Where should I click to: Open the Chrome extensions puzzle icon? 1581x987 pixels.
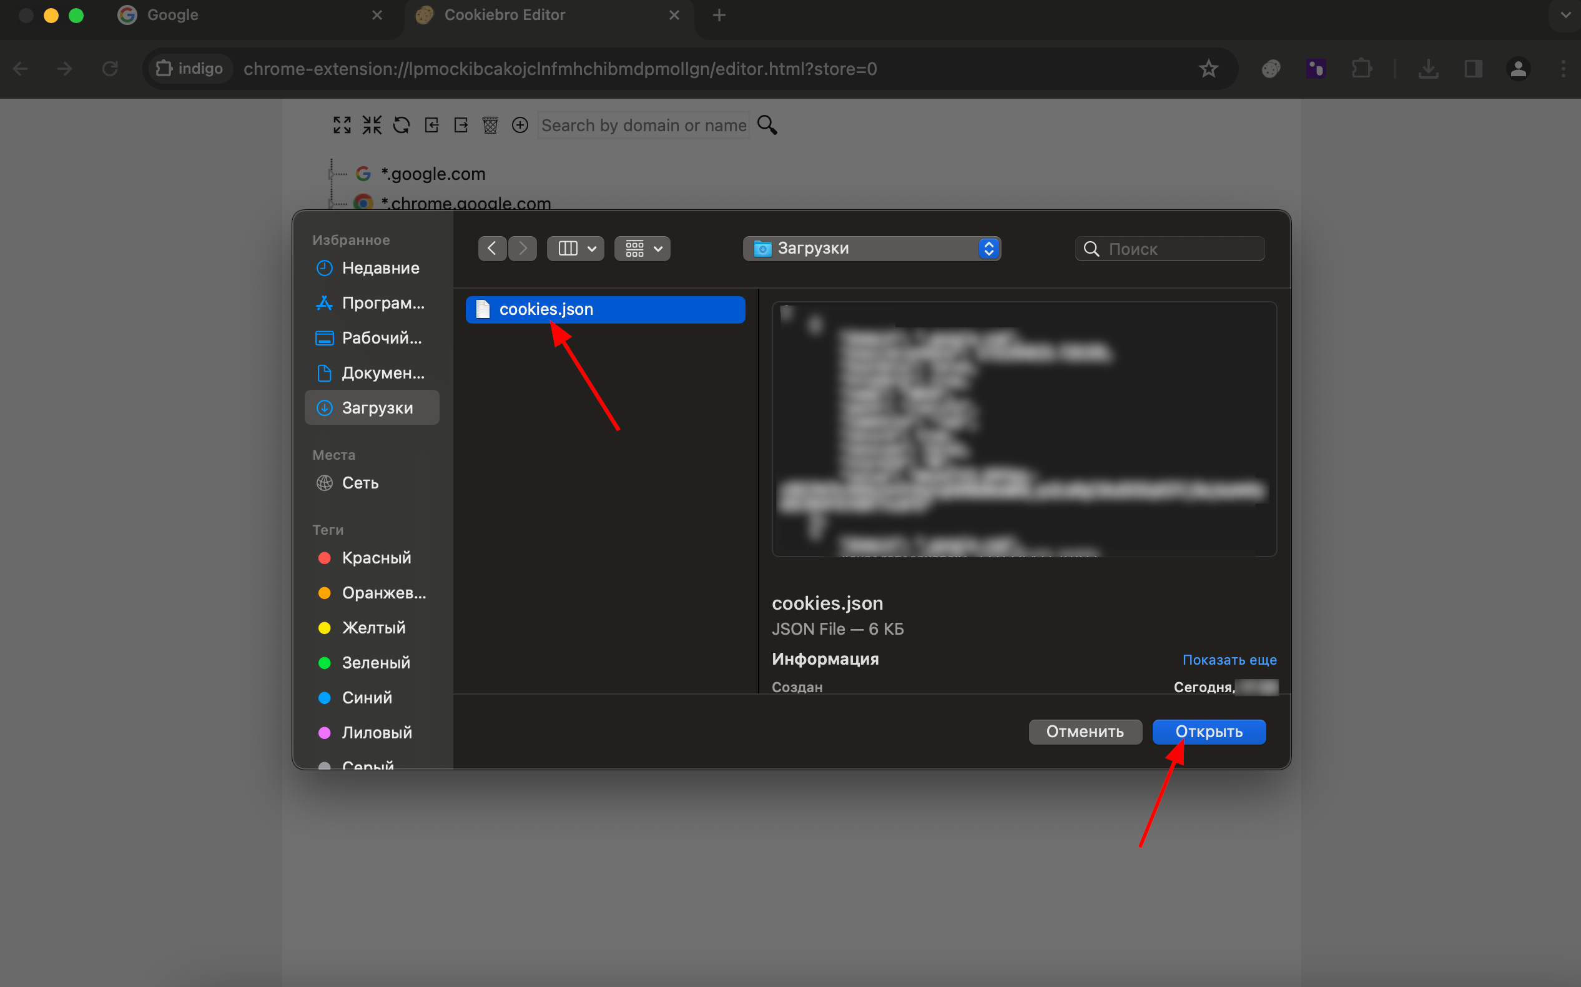click(1361, 69)
